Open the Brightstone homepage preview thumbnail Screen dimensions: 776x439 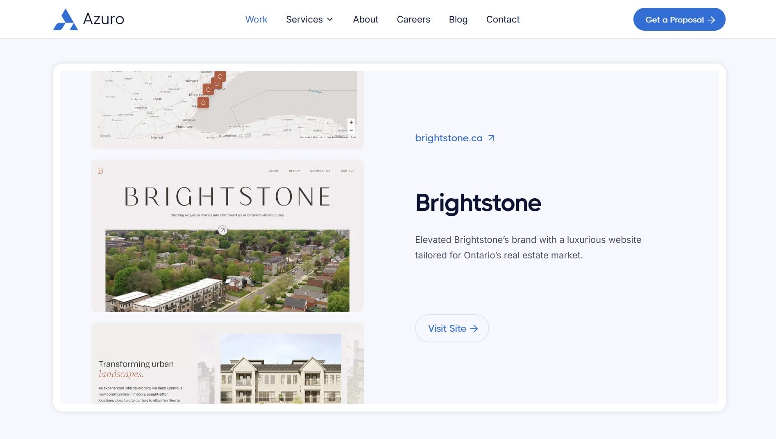tap(227, 235)
